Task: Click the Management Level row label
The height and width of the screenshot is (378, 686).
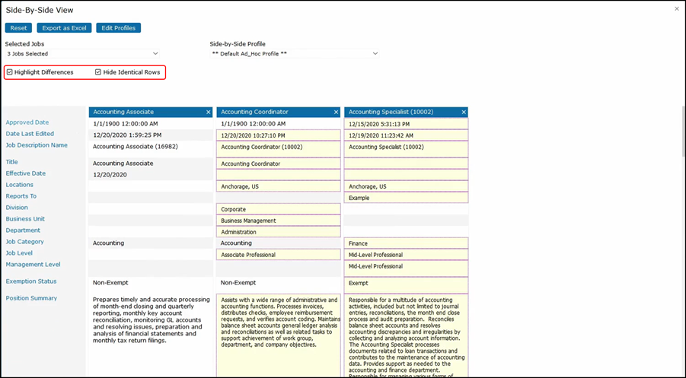Action: pos(33,265)
